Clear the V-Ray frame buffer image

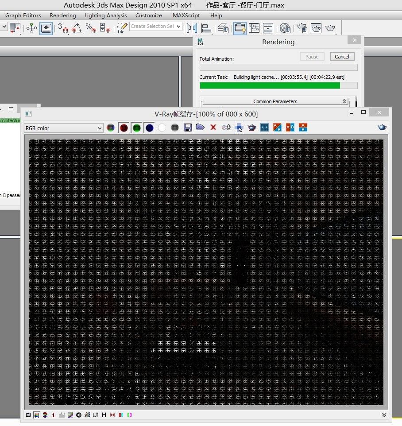pyautogui.click(x=213, y=127)
